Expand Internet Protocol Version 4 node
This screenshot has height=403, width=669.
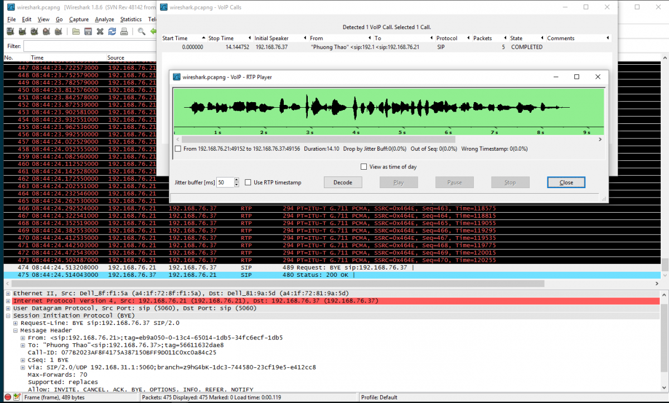click(x=8, y=301)
